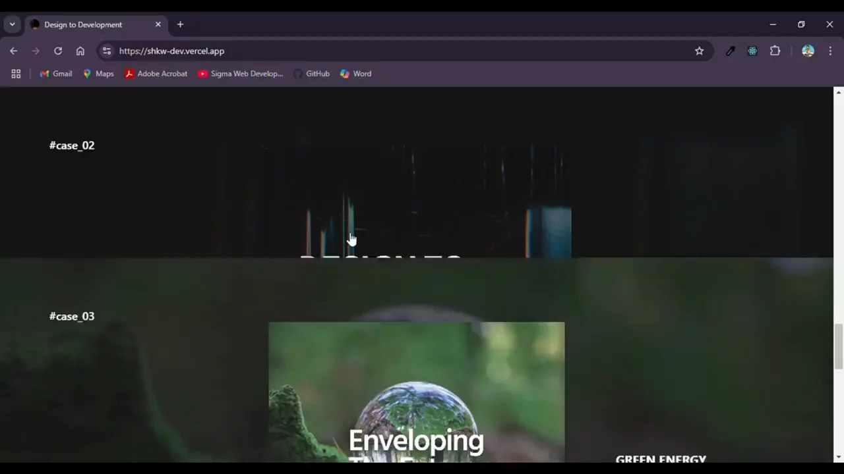844x474 pixels.
Task: Click the scrollbar down arrow
Action: 839,457
